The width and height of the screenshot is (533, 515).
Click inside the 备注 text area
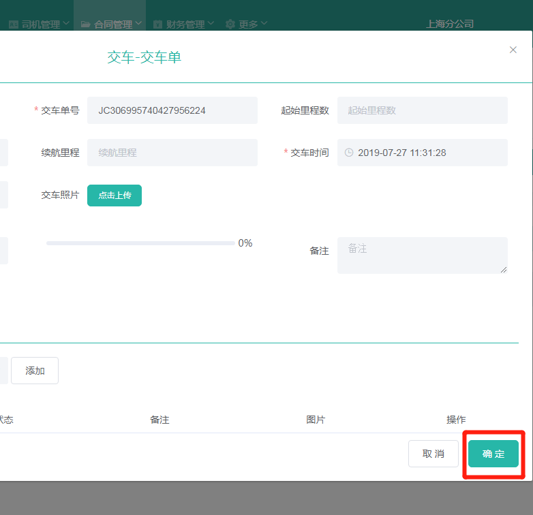[x=422, y=255]
